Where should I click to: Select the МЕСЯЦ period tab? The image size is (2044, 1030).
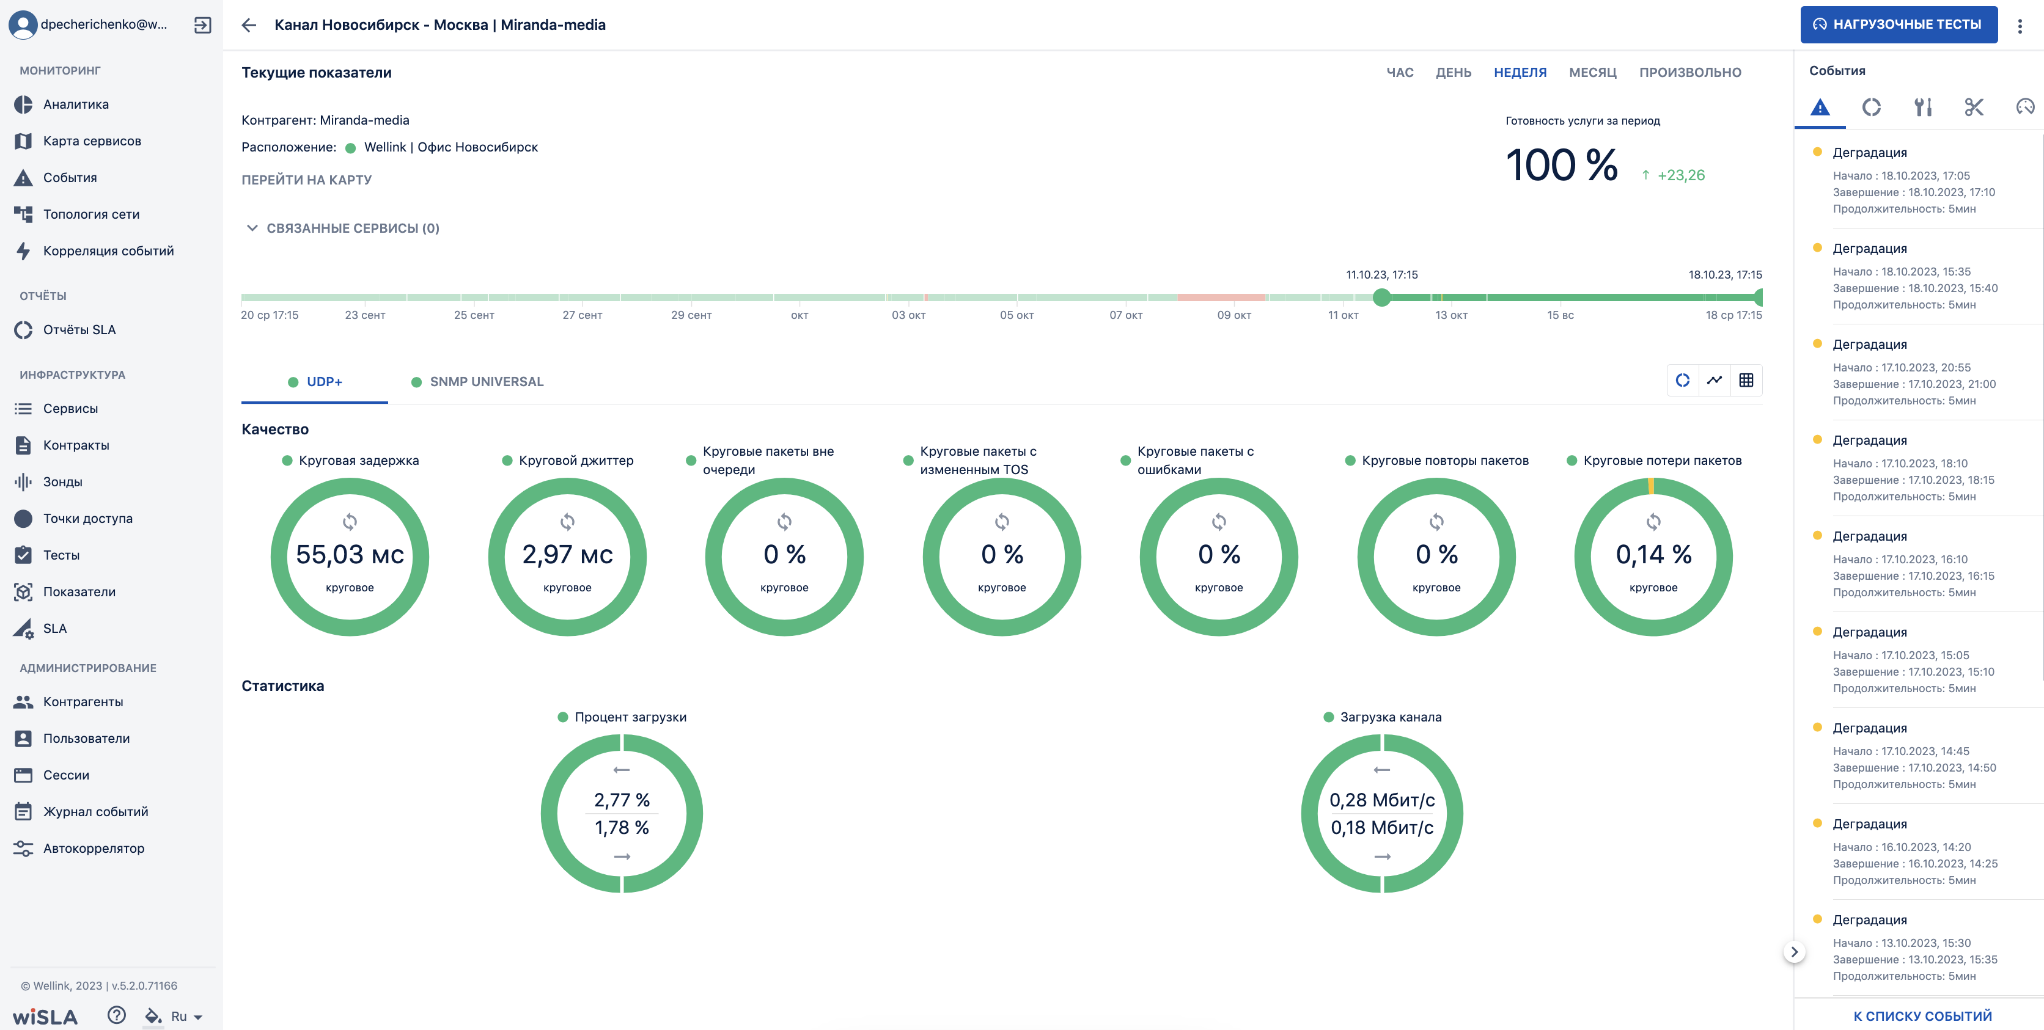pos(1592,72)
